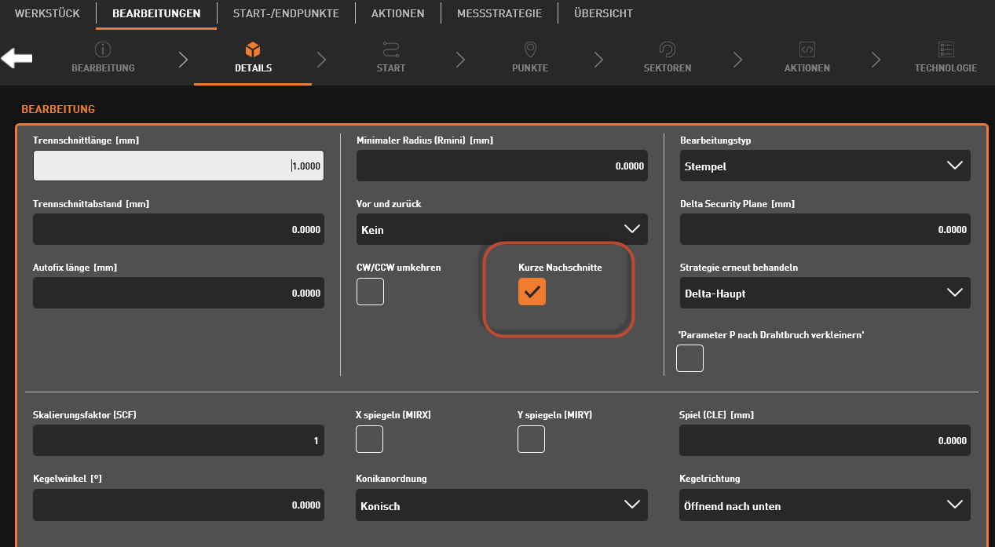The image size is (995, 547).
Task: Expand the Kegelrichtung dropdown
Action: click(825, 505)
